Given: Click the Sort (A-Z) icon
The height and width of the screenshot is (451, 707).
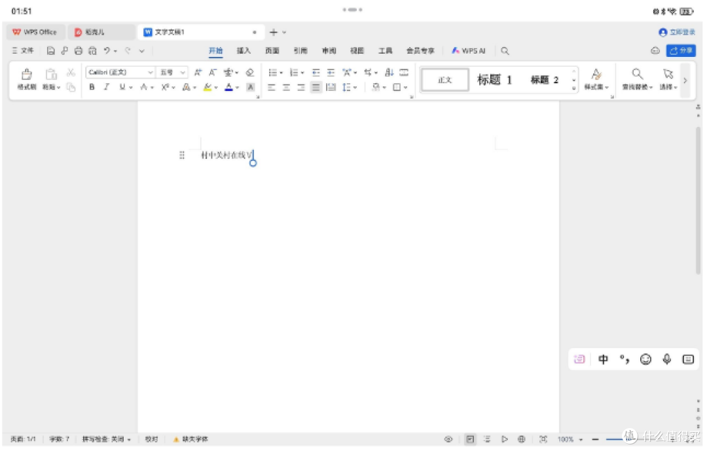Looking at the screenshot, I should [x=389, y=72].
